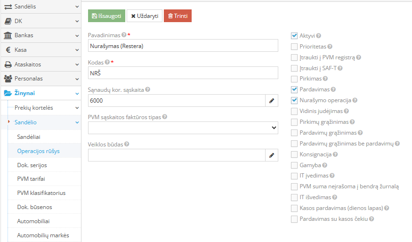Viewport: 412px width, 242px height.
Task: Click the printer icon for Ataskaitos
Action: point(8,65)
